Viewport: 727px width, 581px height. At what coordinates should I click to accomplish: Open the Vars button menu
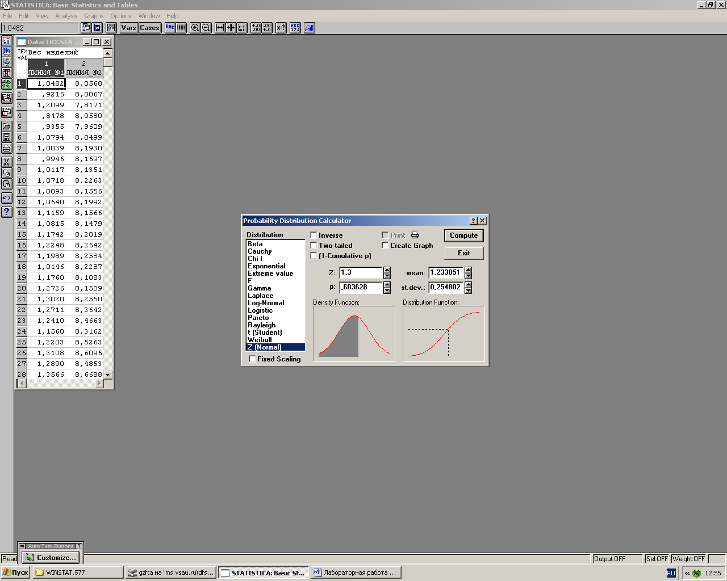click(129, 27)
